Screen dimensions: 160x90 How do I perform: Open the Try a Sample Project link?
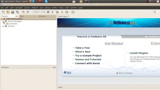point(88,55)
